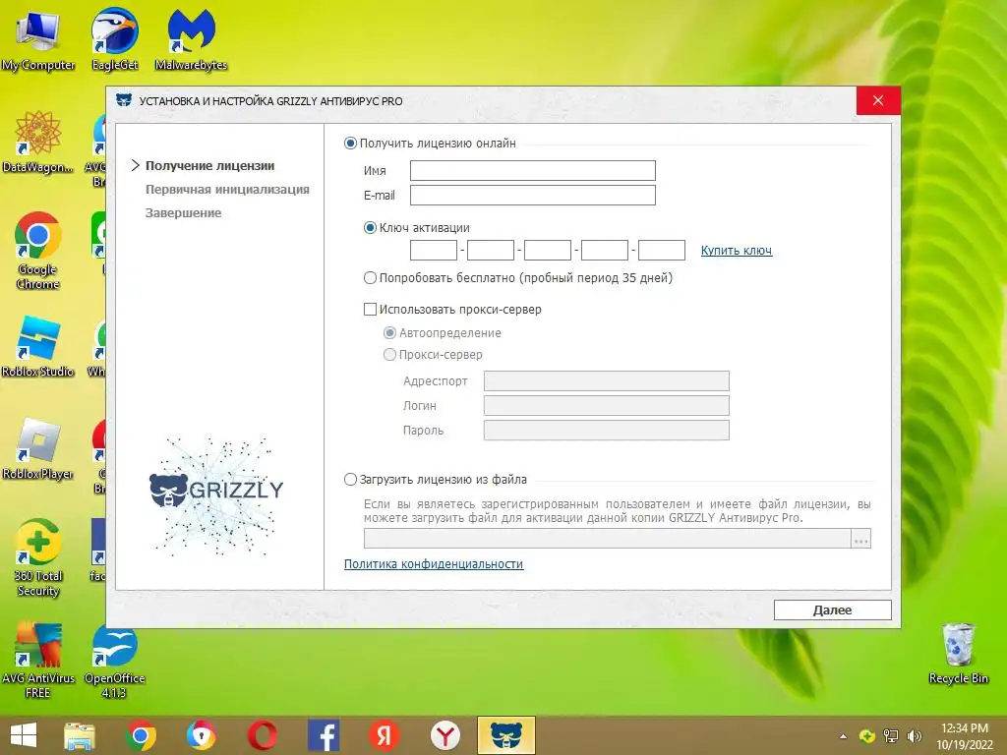
Task: Select 'Прокси-сервер' radio button
Action: coord(389,354)
